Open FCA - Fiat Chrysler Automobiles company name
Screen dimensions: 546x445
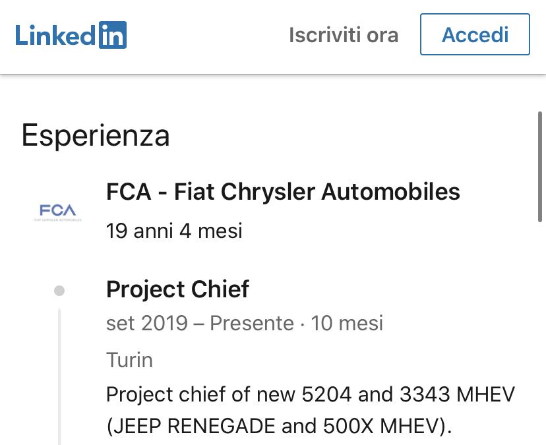tap(283, 192)
